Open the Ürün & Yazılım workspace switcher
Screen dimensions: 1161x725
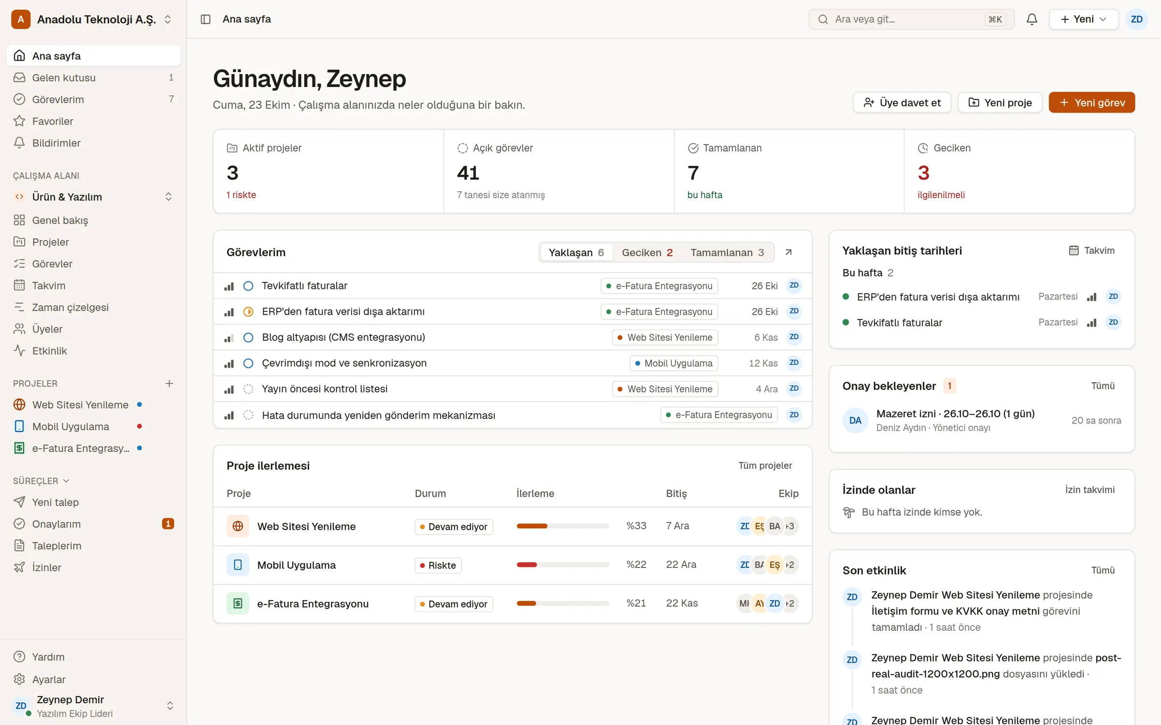(x=93, y=197)
